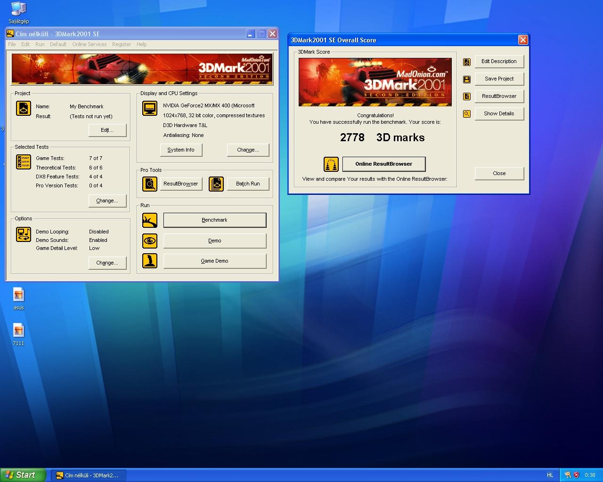
Task: Click the joystick icon next to Game Demo
Action: [x=150, y=261]
